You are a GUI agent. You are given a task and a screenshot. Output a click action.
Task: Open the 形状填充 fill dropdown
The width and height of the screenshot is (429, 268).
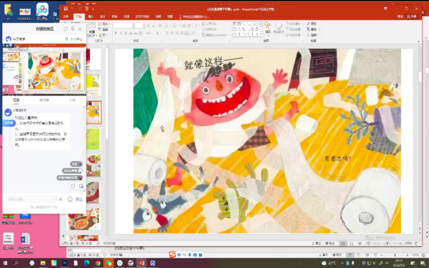[x=294, y=24]
